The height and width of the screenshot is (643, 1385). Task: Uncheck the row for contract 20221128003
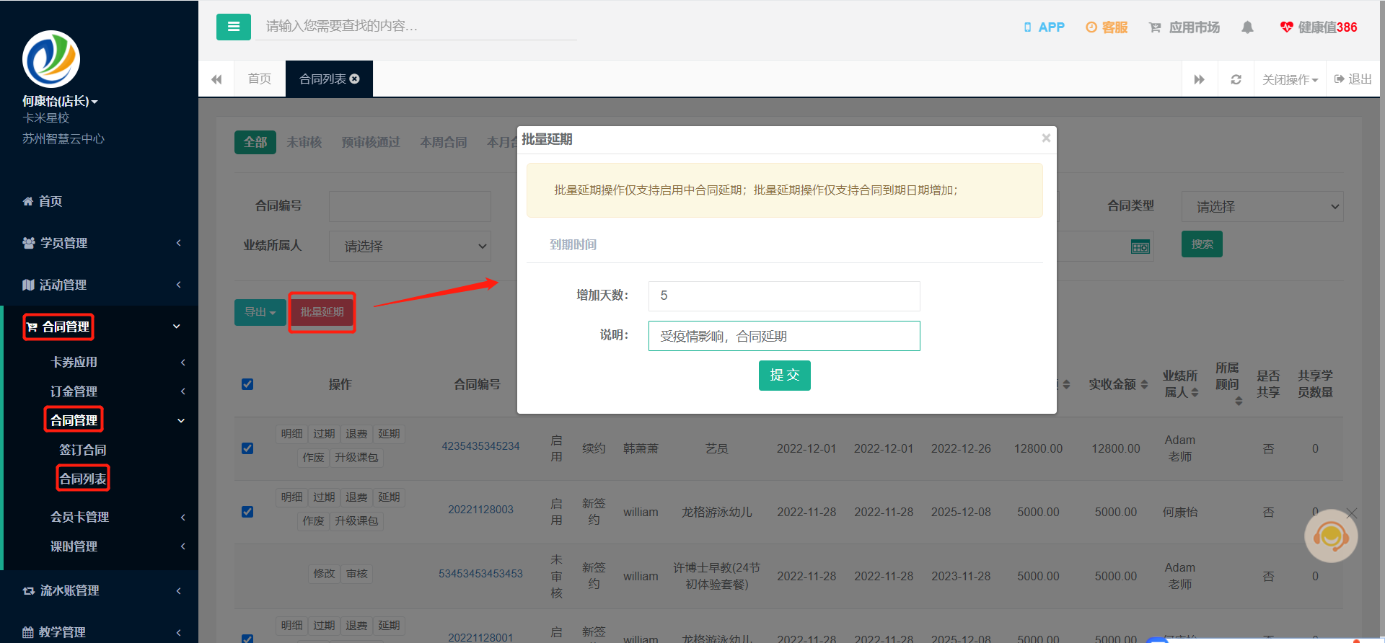pos(247,512)
